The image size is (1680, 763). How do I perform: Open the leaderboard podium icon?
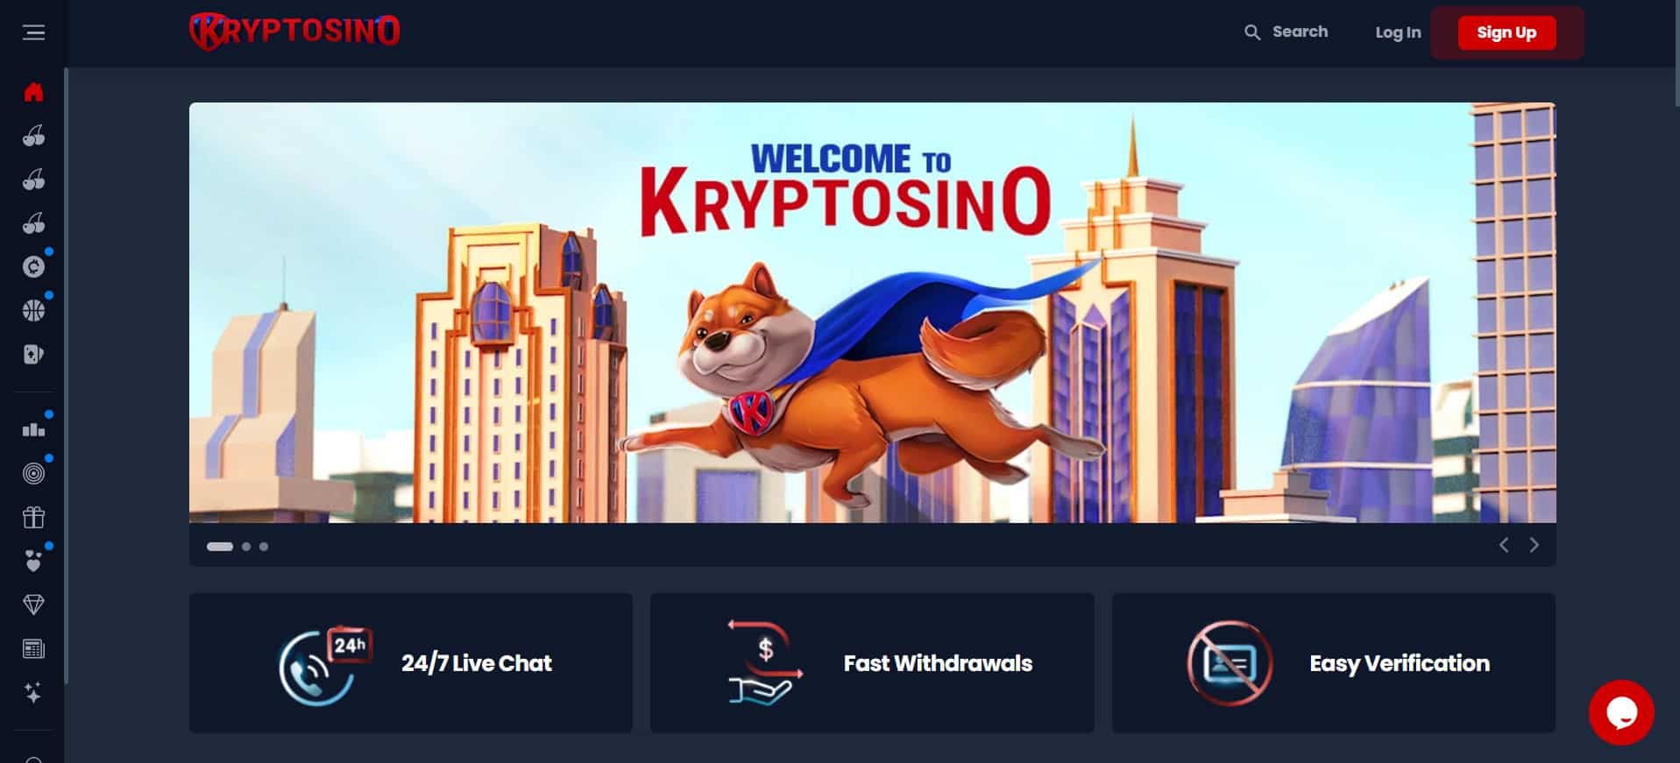click(x=33, y=429)
